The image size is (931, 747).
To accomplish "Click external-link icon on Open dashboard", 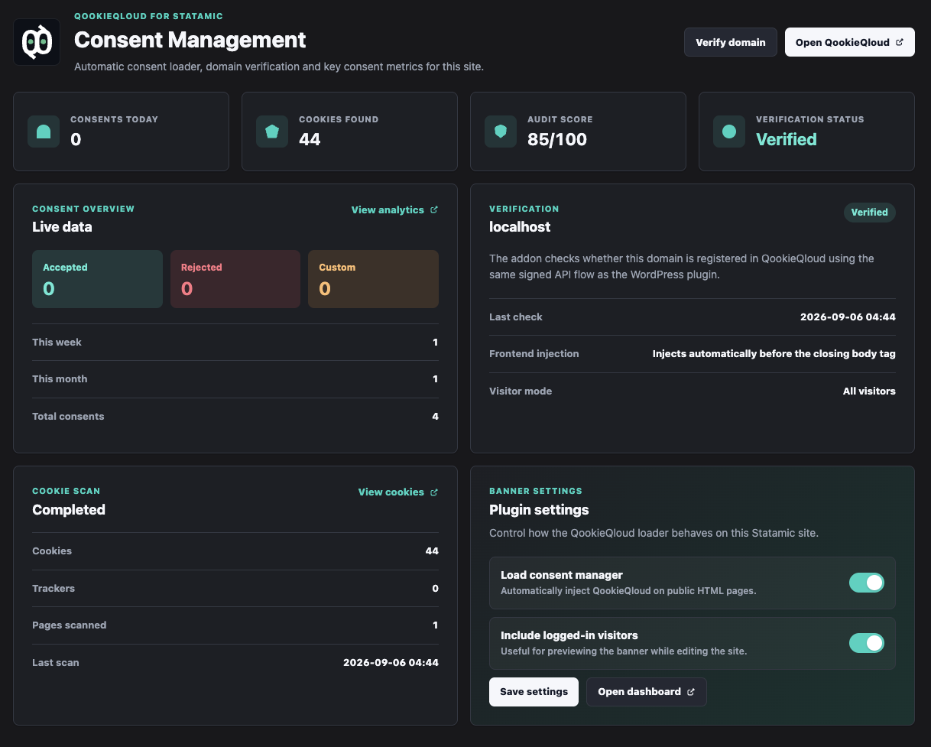I will pos(691,692).
